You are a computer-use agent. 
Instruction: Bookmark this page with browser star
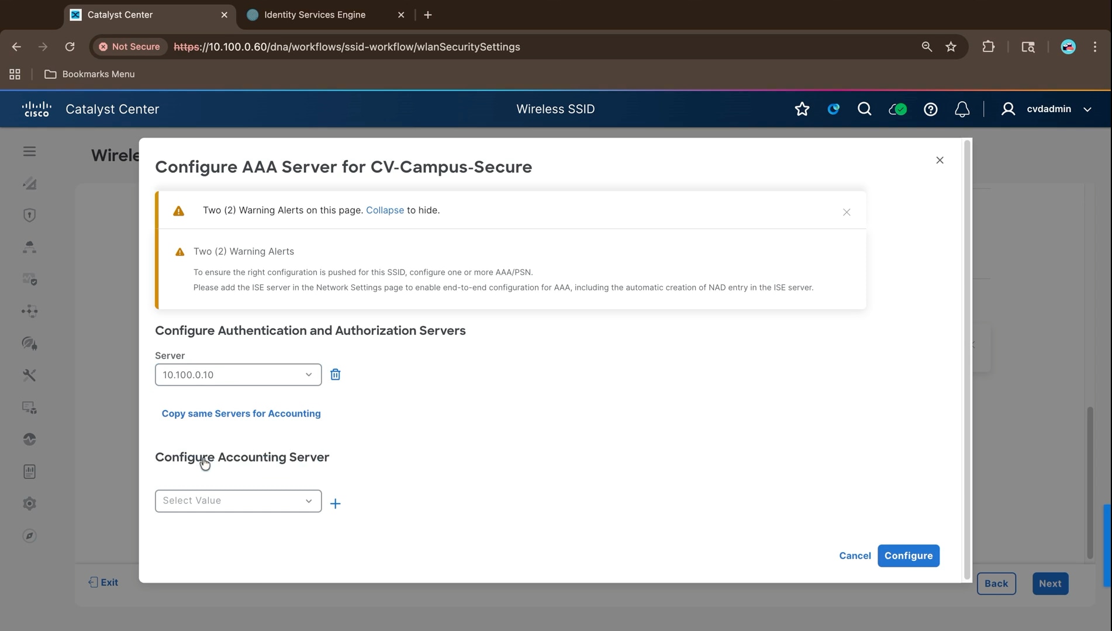951,47
